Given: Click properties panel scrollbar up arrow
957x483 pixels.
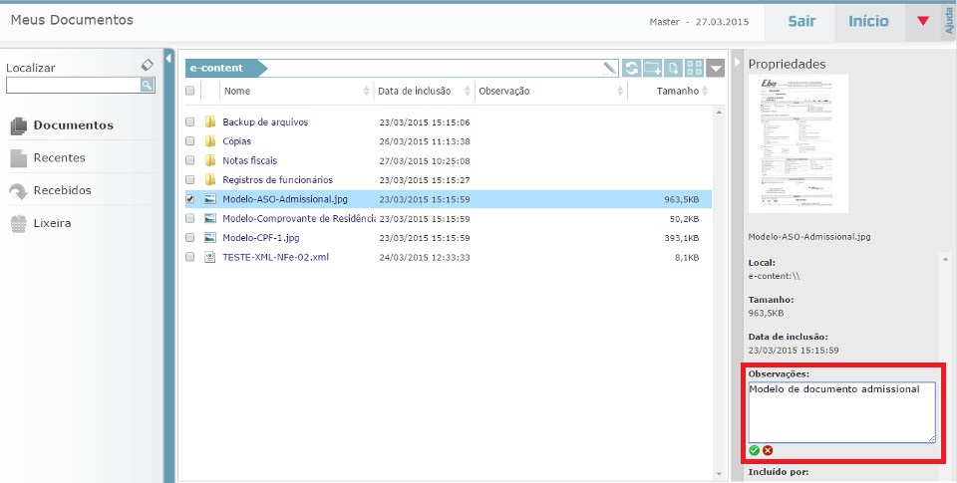Looking at the screenshot, I should (945, 259).
